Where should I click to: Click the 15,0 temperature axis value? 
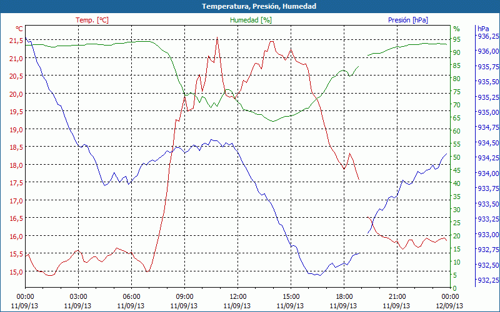(x=17, y=272)
